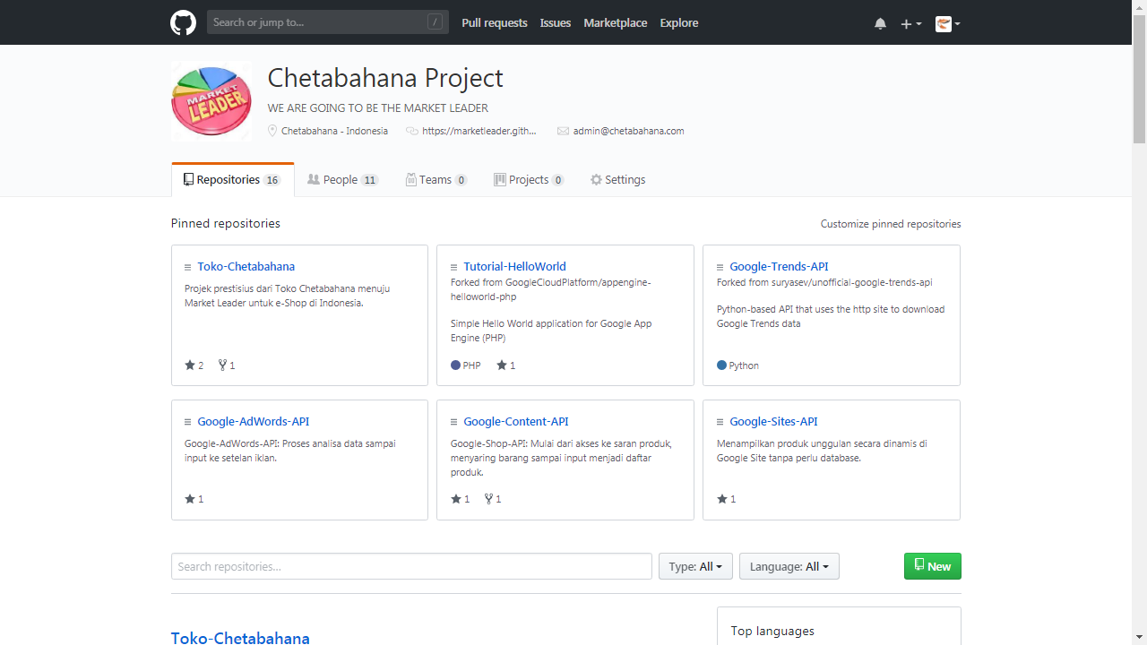Open the plus create-new menu
The image size is (1147, 645).
910,23
